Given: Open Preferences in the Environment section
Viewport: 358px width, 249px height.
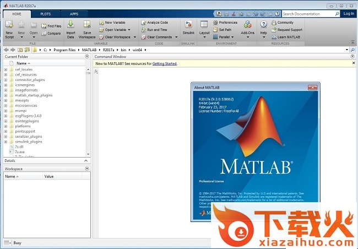Looking at the screenshot, I should tap(225, 23).
